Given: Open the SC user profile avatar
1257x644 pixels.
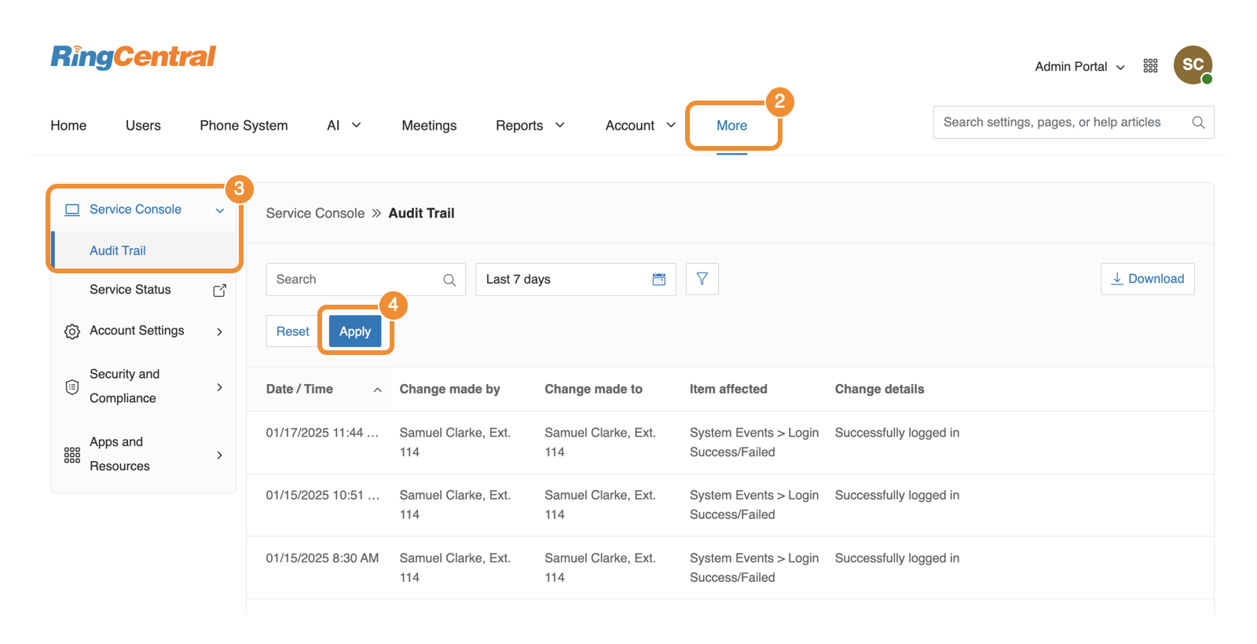Looking at the screenshot, I should pos(1192,65).
